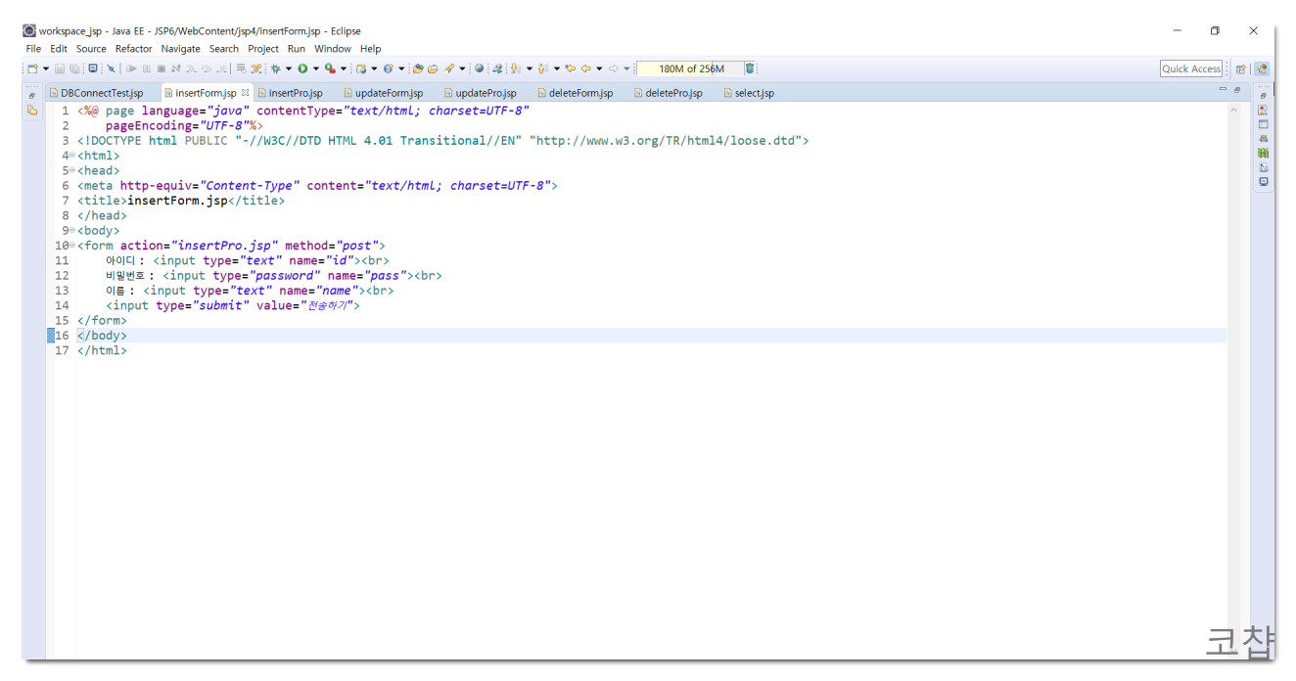Open Project Explorer from left trim
The image size is (1296, 681).
coord(31,110)
